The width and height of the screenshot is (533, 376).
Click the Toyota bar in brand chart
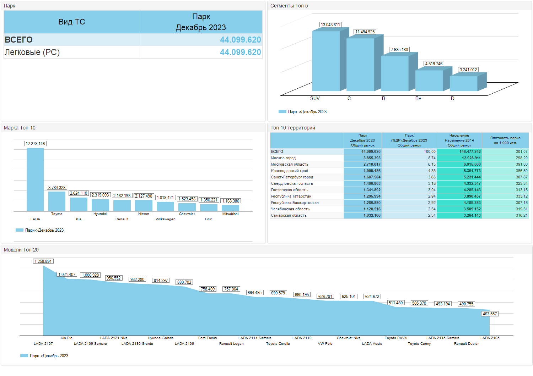tap(57, 201)
